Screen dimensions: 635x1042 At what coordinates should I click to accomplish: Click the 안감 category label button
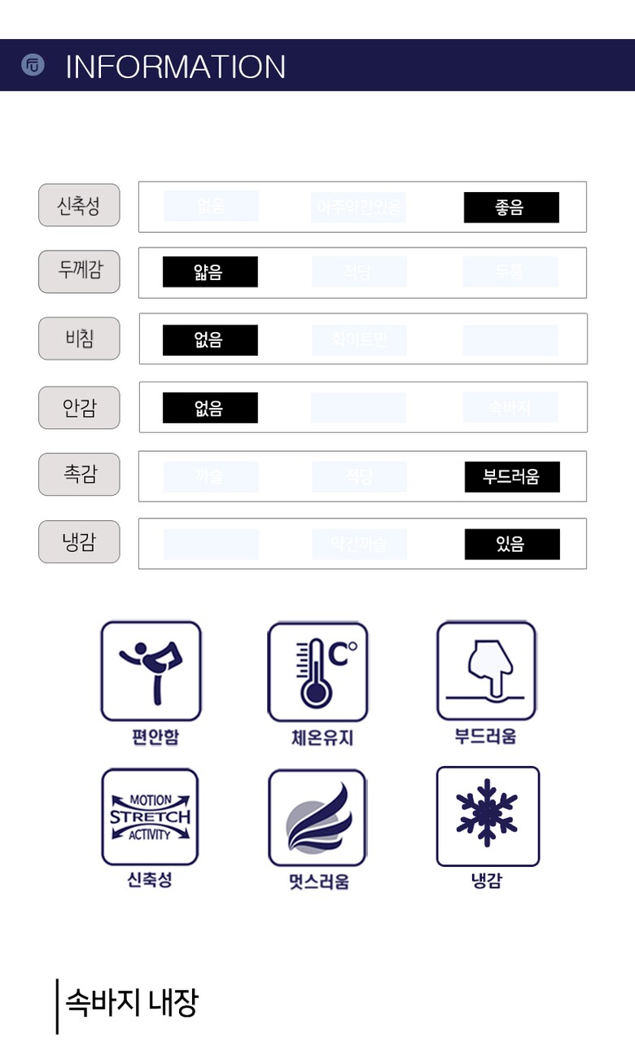click(79, 408)
